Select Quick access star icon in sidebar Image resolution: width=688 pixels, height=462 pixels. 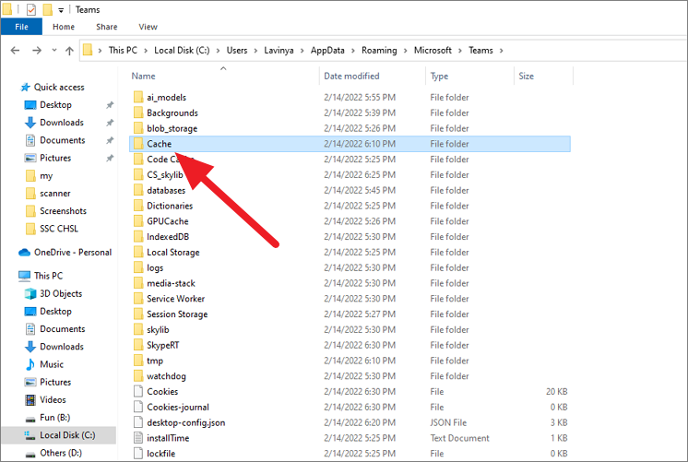pos(26,88)
